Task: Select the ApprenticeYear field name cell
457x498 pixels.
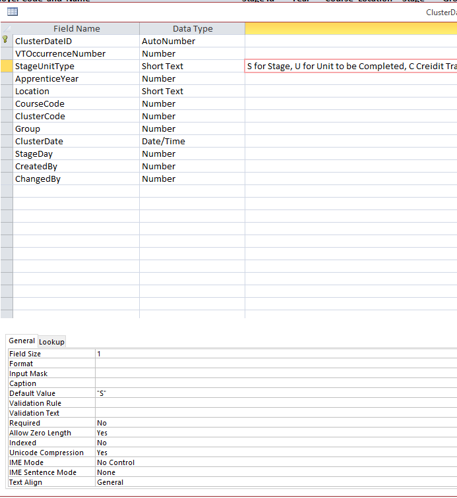Action: (x=76, y=78)
